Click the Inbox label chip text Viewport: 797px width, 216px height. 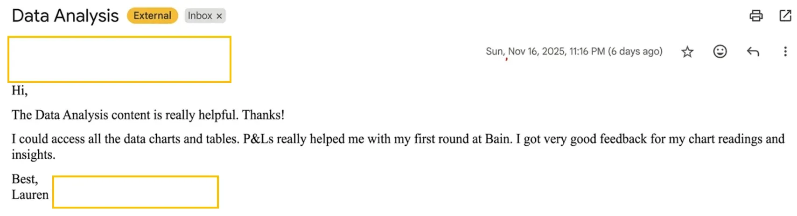200,16
